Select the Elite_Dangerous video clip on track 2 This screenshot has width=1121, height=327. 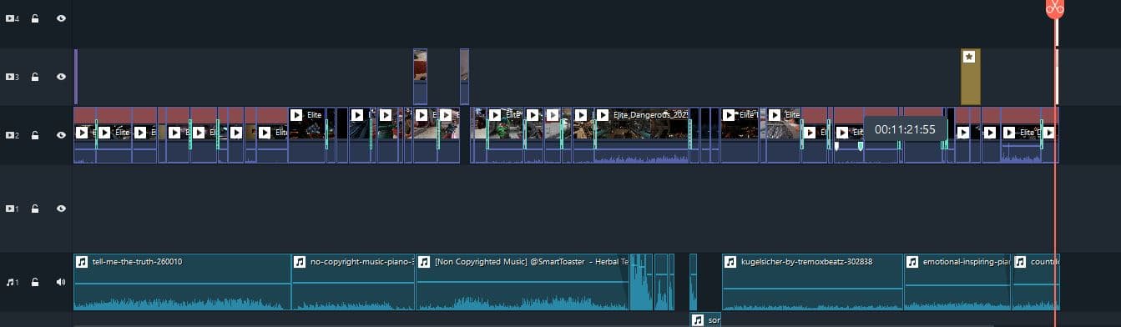(641, 135)
